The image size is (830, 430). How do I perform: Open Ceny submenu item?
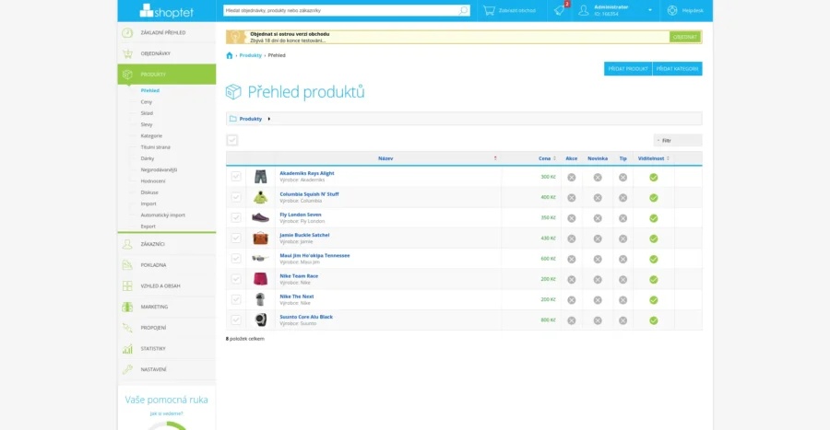click(x=147, y=102)
